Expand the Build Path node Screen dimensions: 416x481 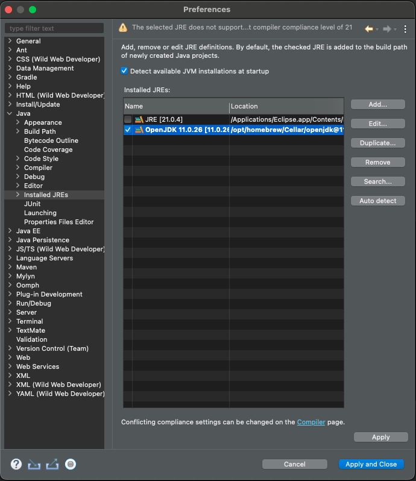18,131
